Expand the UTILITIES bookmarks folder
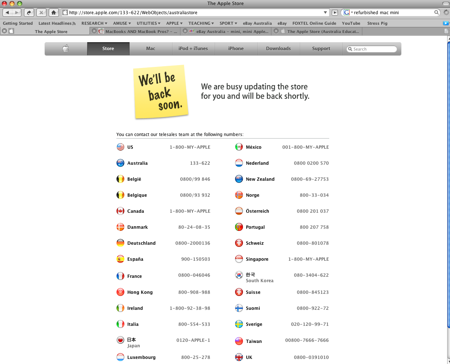The width and height of the screenshot is (450, 364). [148, 23]
